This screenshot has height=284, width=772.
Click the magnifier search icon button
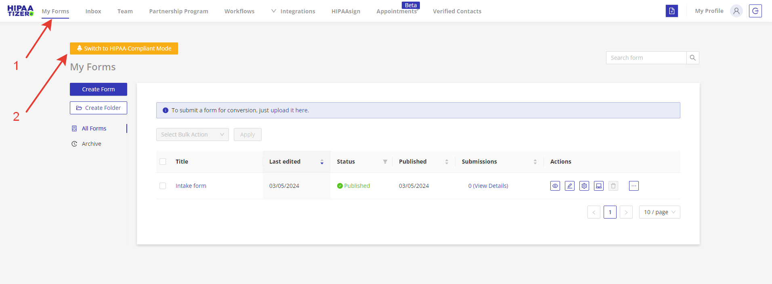tap(693, 58)
